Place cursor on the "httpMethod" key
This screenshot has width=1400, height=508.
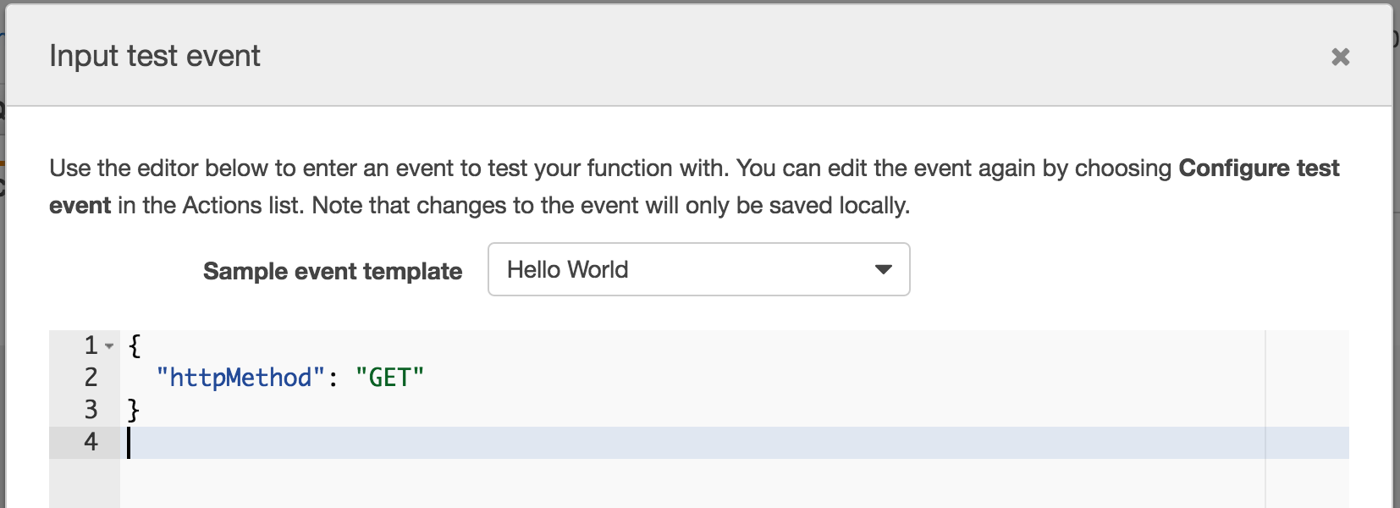tap(240, 378)
